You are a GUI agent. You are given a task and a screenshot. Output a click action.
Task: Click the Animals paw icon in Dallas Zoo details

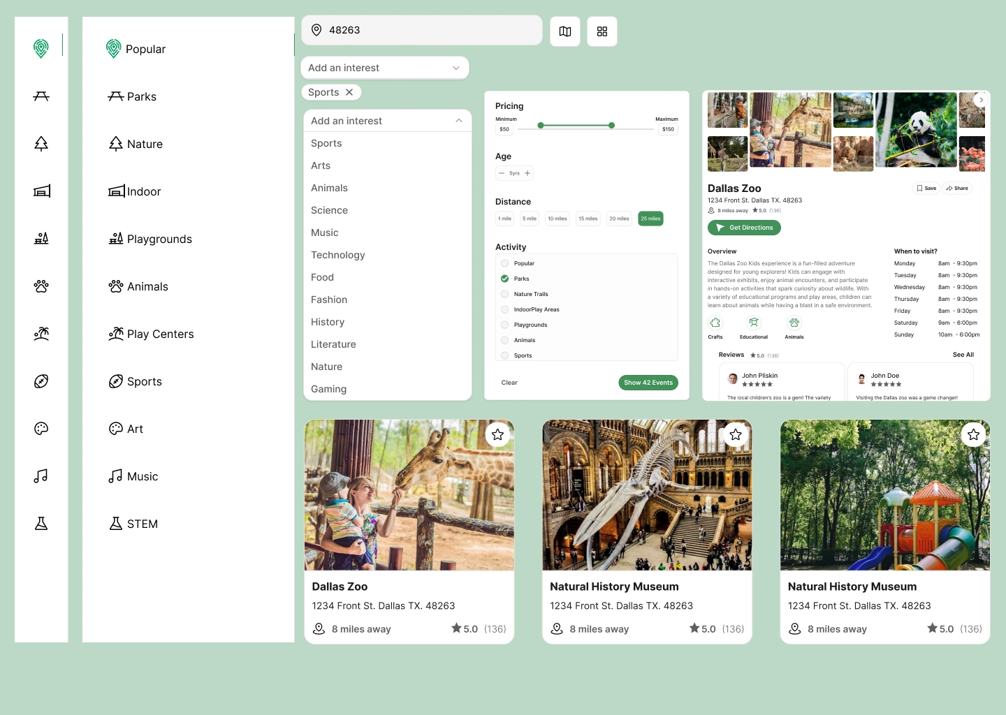[x=794, y=323]
